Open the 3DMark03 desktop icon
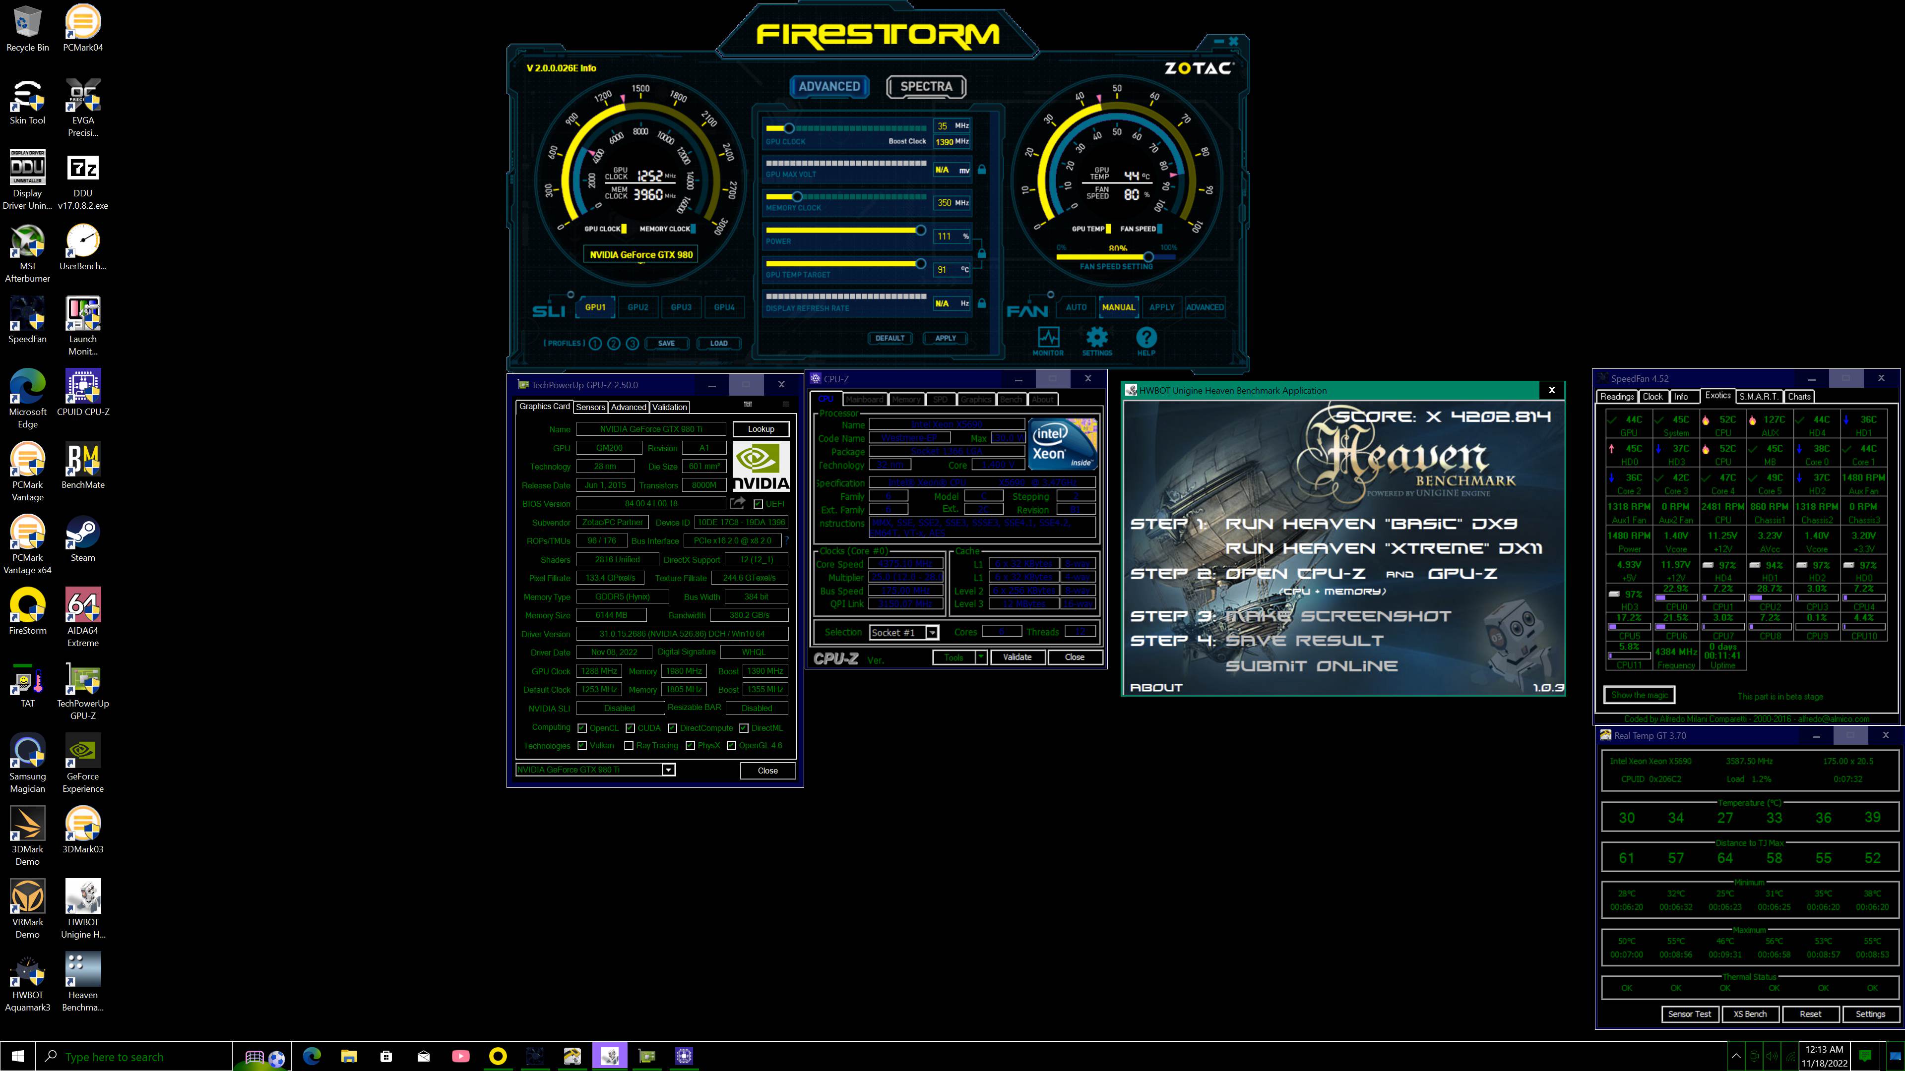Viewport: 1905px width, 1071px height. pos(83,830)
